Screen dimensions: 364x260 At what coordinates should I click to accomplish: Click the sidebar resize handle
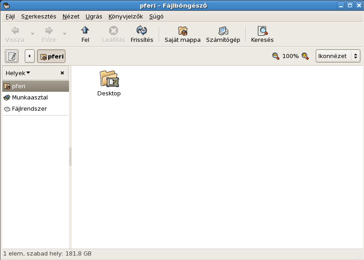pos(70,157)
